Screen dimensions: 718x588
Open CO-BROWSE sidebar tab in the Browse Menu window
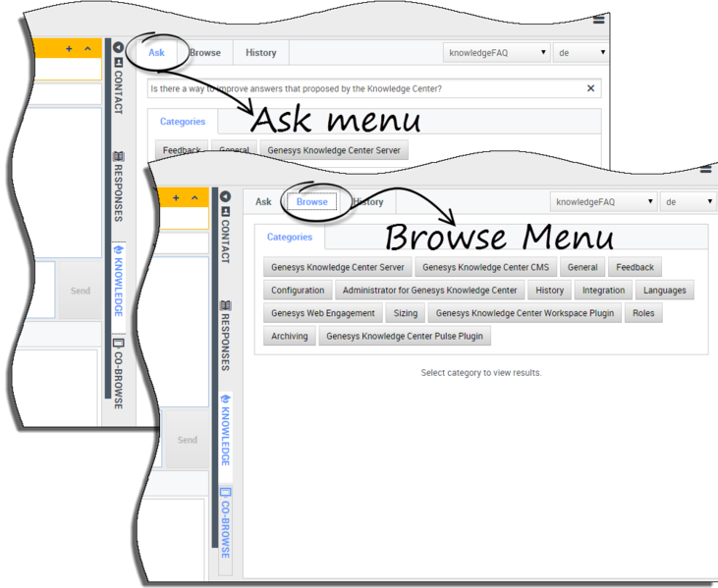(225, 522)
